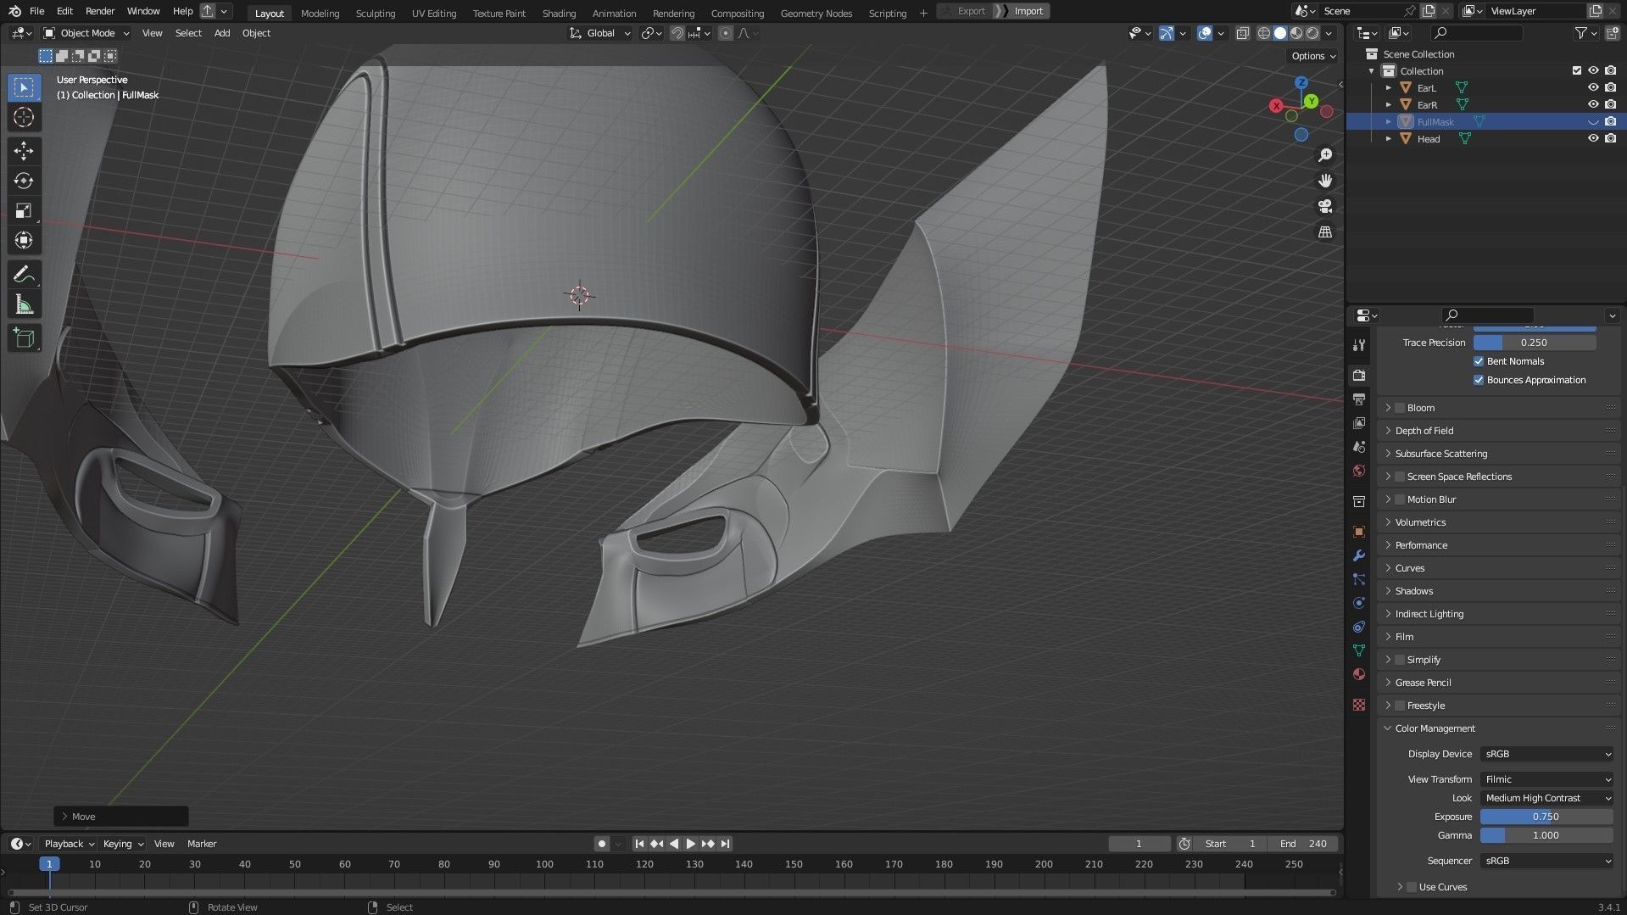1627x915 pixels.
Task: Select the Move tool
Action: [24, 151]
